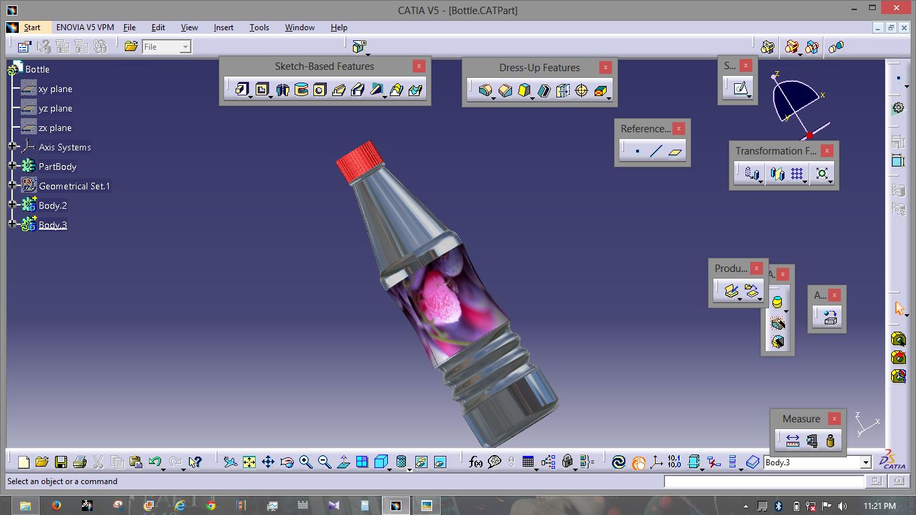Toggle the Fly Mode airplane icon
Screen dimensions: 916x515
[230, 462]
